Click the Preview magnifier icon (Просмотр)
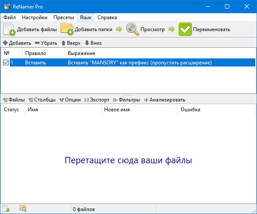Screen dimensions: 257x214 tap(133, 29)
